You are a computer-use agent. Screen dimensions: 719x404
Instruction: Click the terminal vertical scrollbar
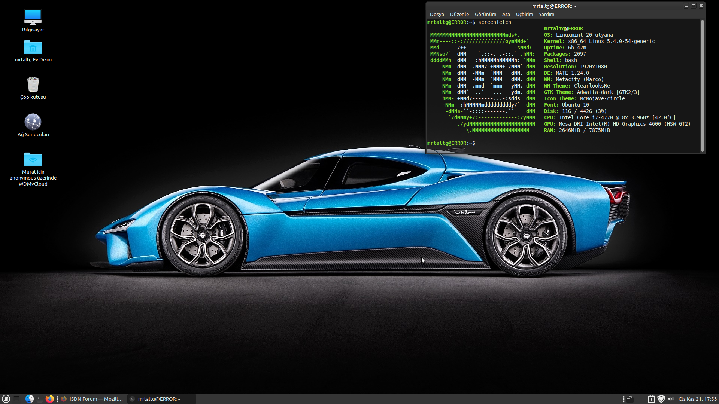tap(702, 85)
